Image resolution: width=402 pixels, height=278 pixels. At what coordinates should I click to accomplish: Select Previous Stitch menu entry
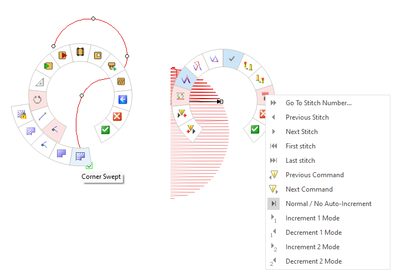click(307, 117)
